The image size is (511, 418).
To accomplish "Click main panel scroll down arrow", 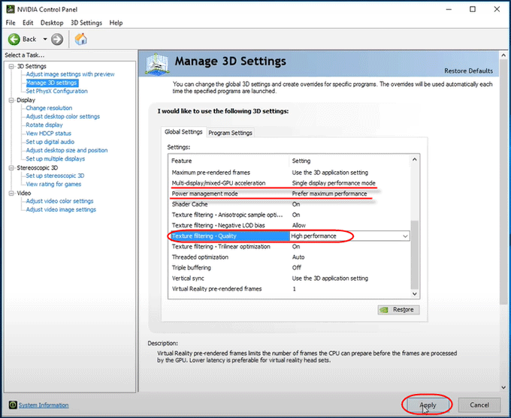I will 503,387.
